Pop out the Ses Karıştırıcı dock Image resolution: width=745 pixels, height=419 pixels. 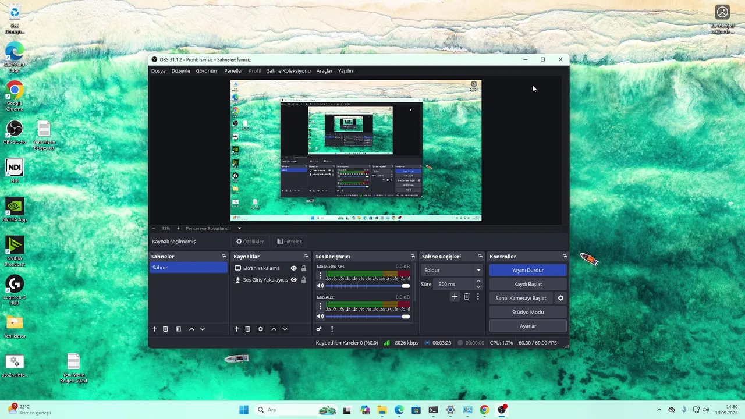tap(413, 257)
